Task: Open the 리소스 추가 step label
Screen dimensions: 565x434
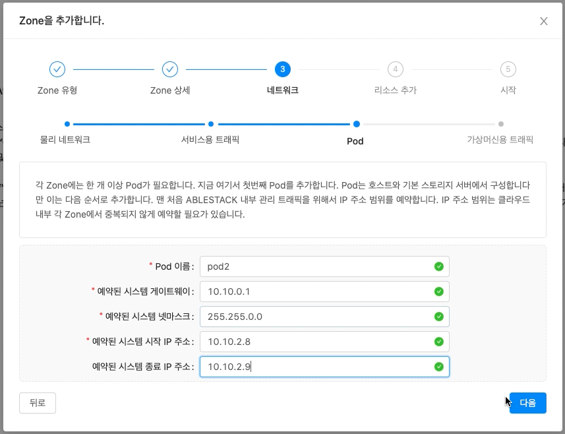Action: point(395,90)
